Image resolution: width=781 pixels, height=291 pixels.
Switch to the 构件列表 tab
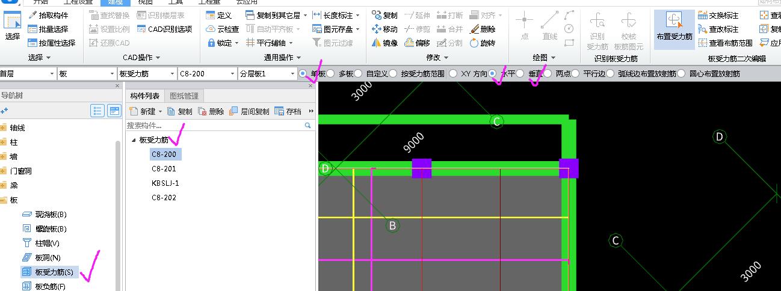pyautogui.click(x=145, y=96)
